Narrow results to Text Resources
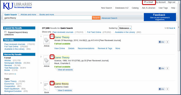Image resolution: width=181 pixels, height=95 pixels. [11, 68]
